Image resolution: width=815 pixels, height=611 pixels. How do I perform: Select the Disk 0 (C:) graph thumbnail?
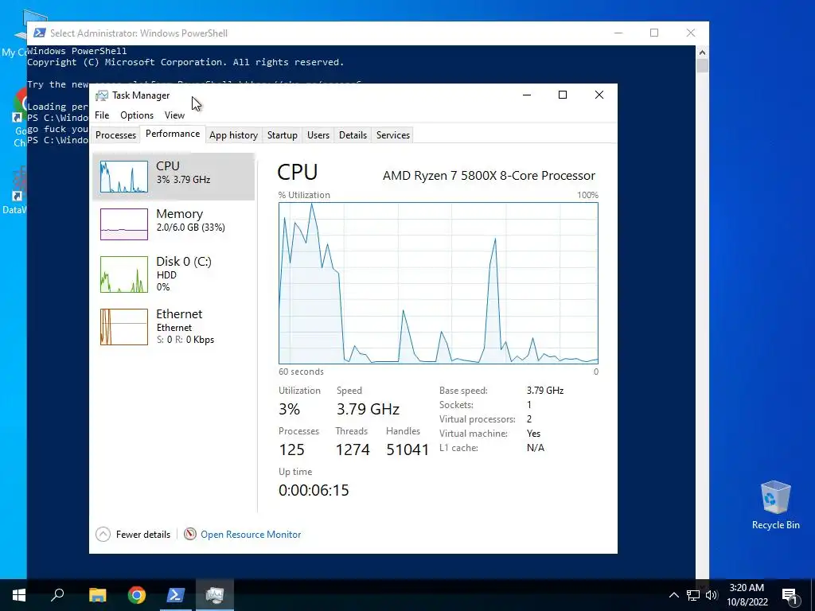(123, 274)
